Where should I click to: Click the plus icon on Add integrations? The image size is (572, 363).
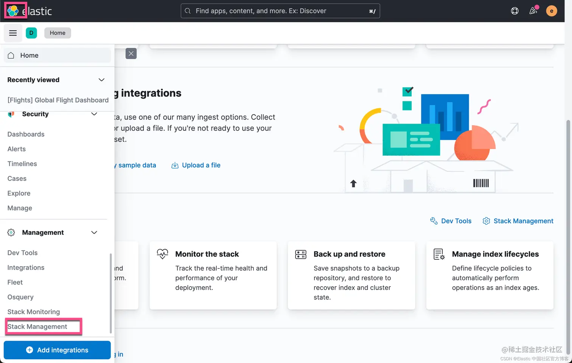[30, 350]
